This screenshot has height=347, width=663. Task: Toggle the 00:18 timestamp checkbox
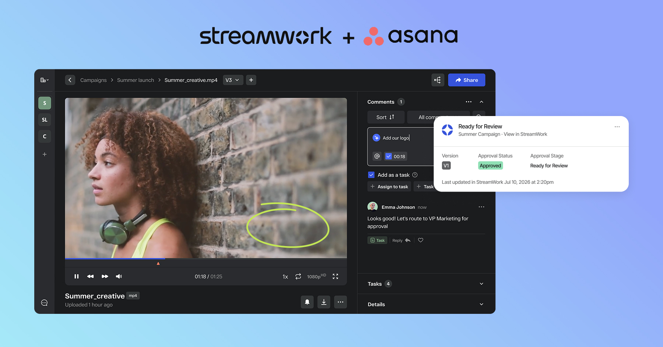pos(388,156)
